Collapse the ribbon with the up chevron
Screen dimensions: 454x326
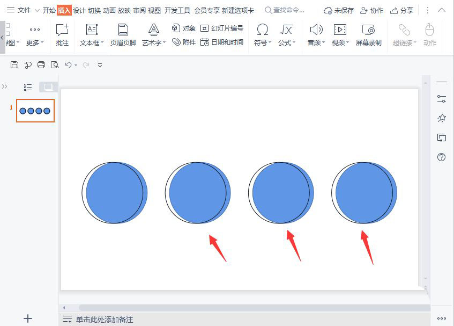(x=442, y=10)
